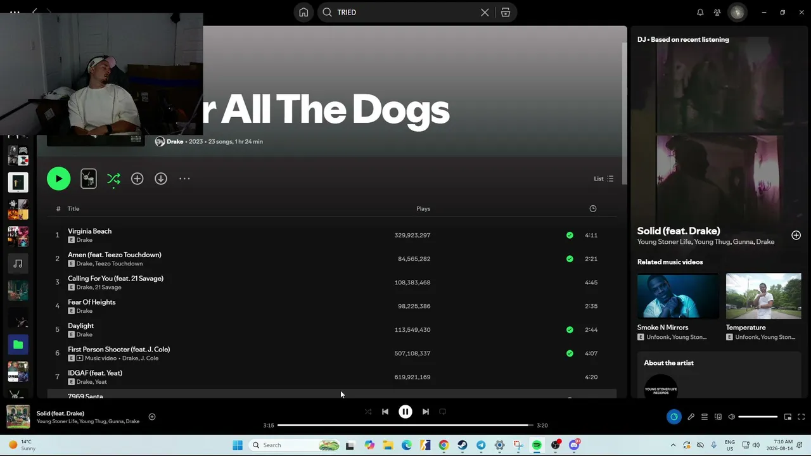Click now playing album cover thumbnail
Viewport: 811px width, 456px height.
[18, 417]
